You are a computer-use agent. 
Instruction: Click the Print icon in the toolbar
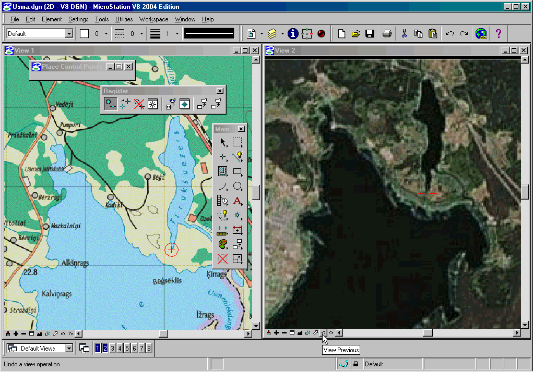pos(387,33)
